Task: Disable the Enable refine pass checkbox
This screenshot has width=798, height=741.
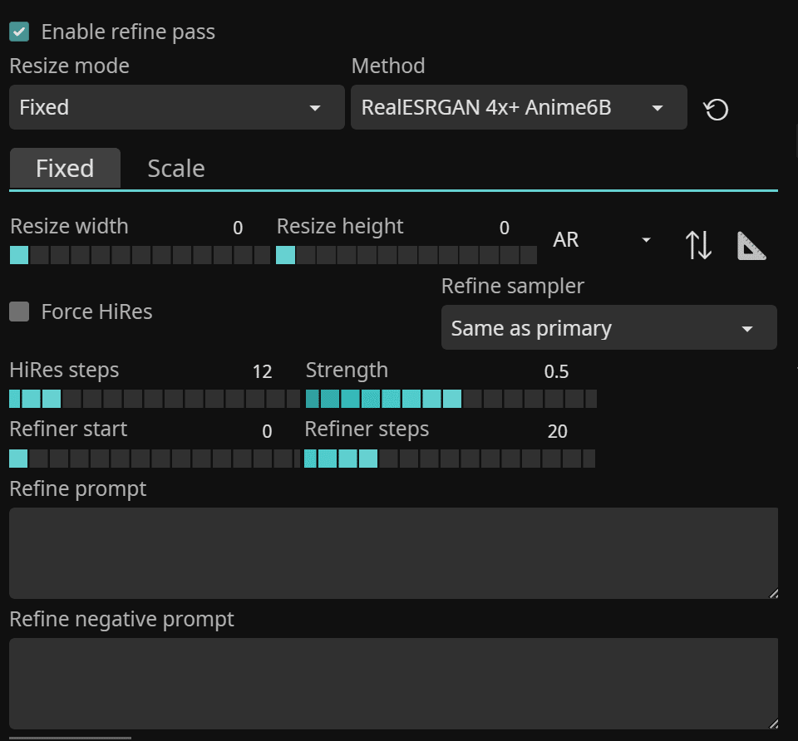Action: tap(19, 32)
